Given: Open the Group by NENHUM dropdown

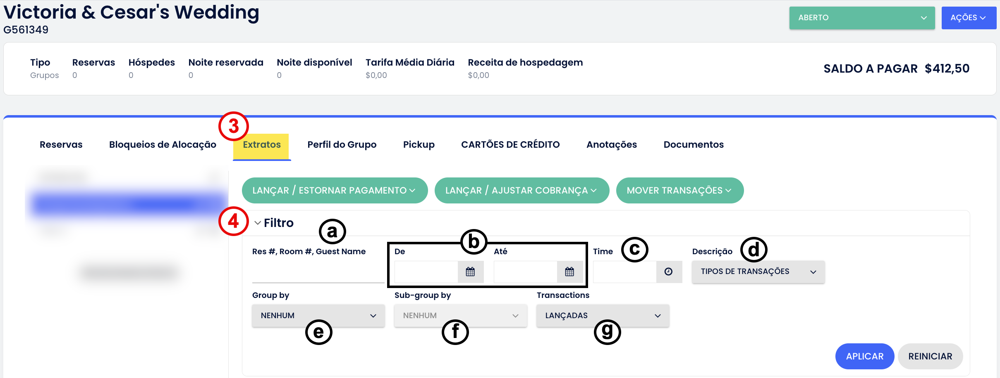Looking at the screenshot, I should 318,316.
